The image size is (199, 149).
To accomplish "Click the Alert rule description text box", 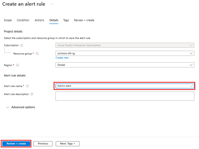I will coord(125,96).
